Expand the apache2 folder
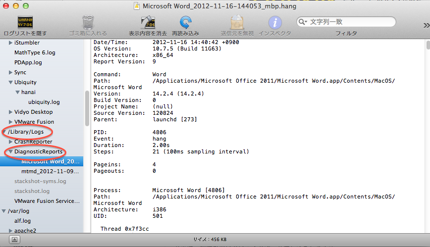This screenshot has width=430, height=247. click(x=10, y=231)
